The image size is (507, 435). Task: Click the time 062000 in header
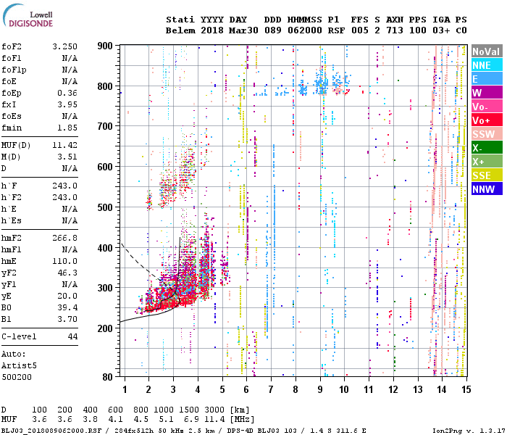point(305,30)
